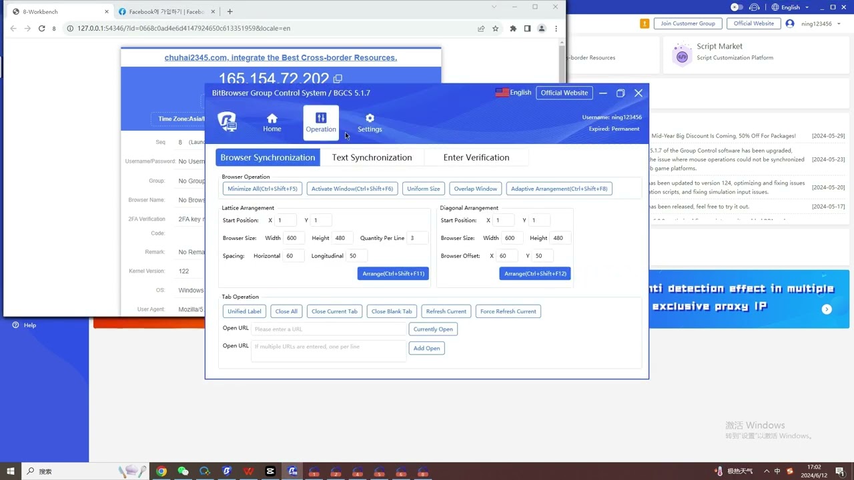Open a new Chrome tab with plus
The image size is (854, 480).
230,11
